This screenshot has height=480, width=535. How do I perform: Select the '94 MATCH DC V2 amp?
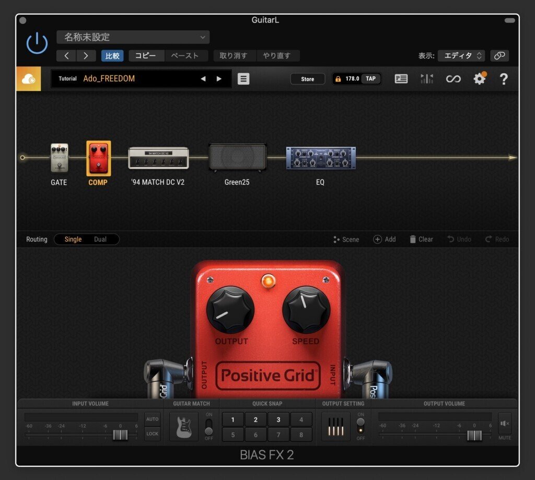(x=158, y=158)
